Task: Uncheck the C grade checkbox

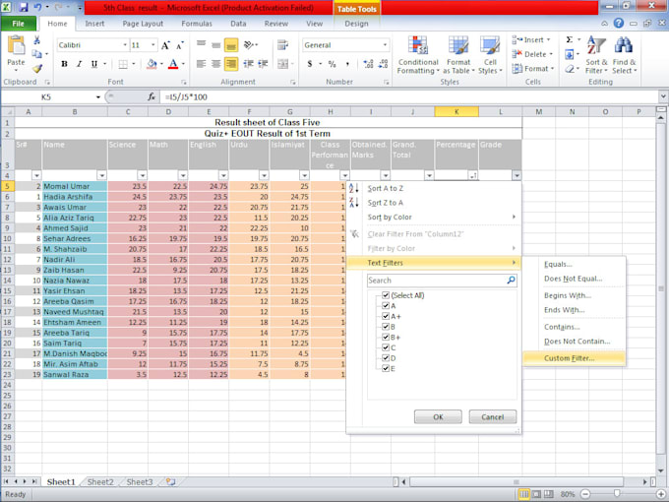Action: coord(386,347)
